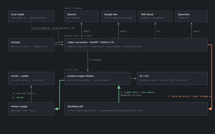Click the 'step 1' edge label

coord(123,31)
